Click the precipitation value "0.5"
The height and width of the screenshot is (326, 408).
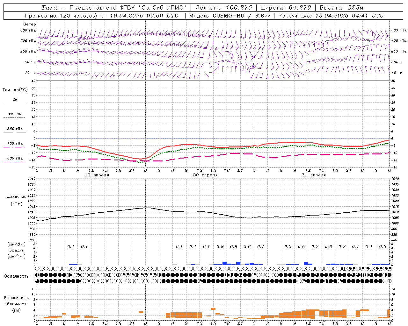(x=301, y=247)
